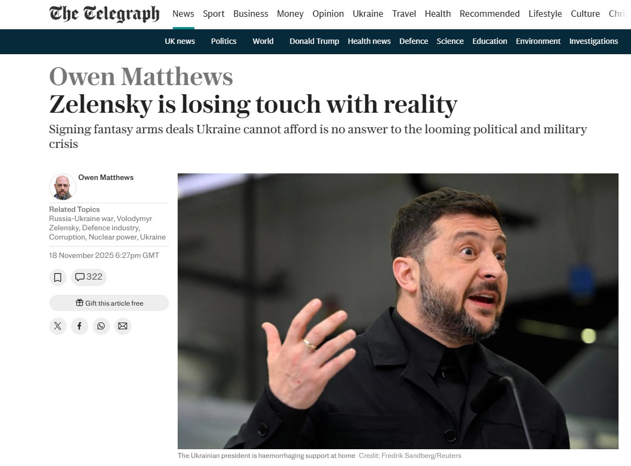
Task: Open Nuclear power related topic
Action: (112, 237)
